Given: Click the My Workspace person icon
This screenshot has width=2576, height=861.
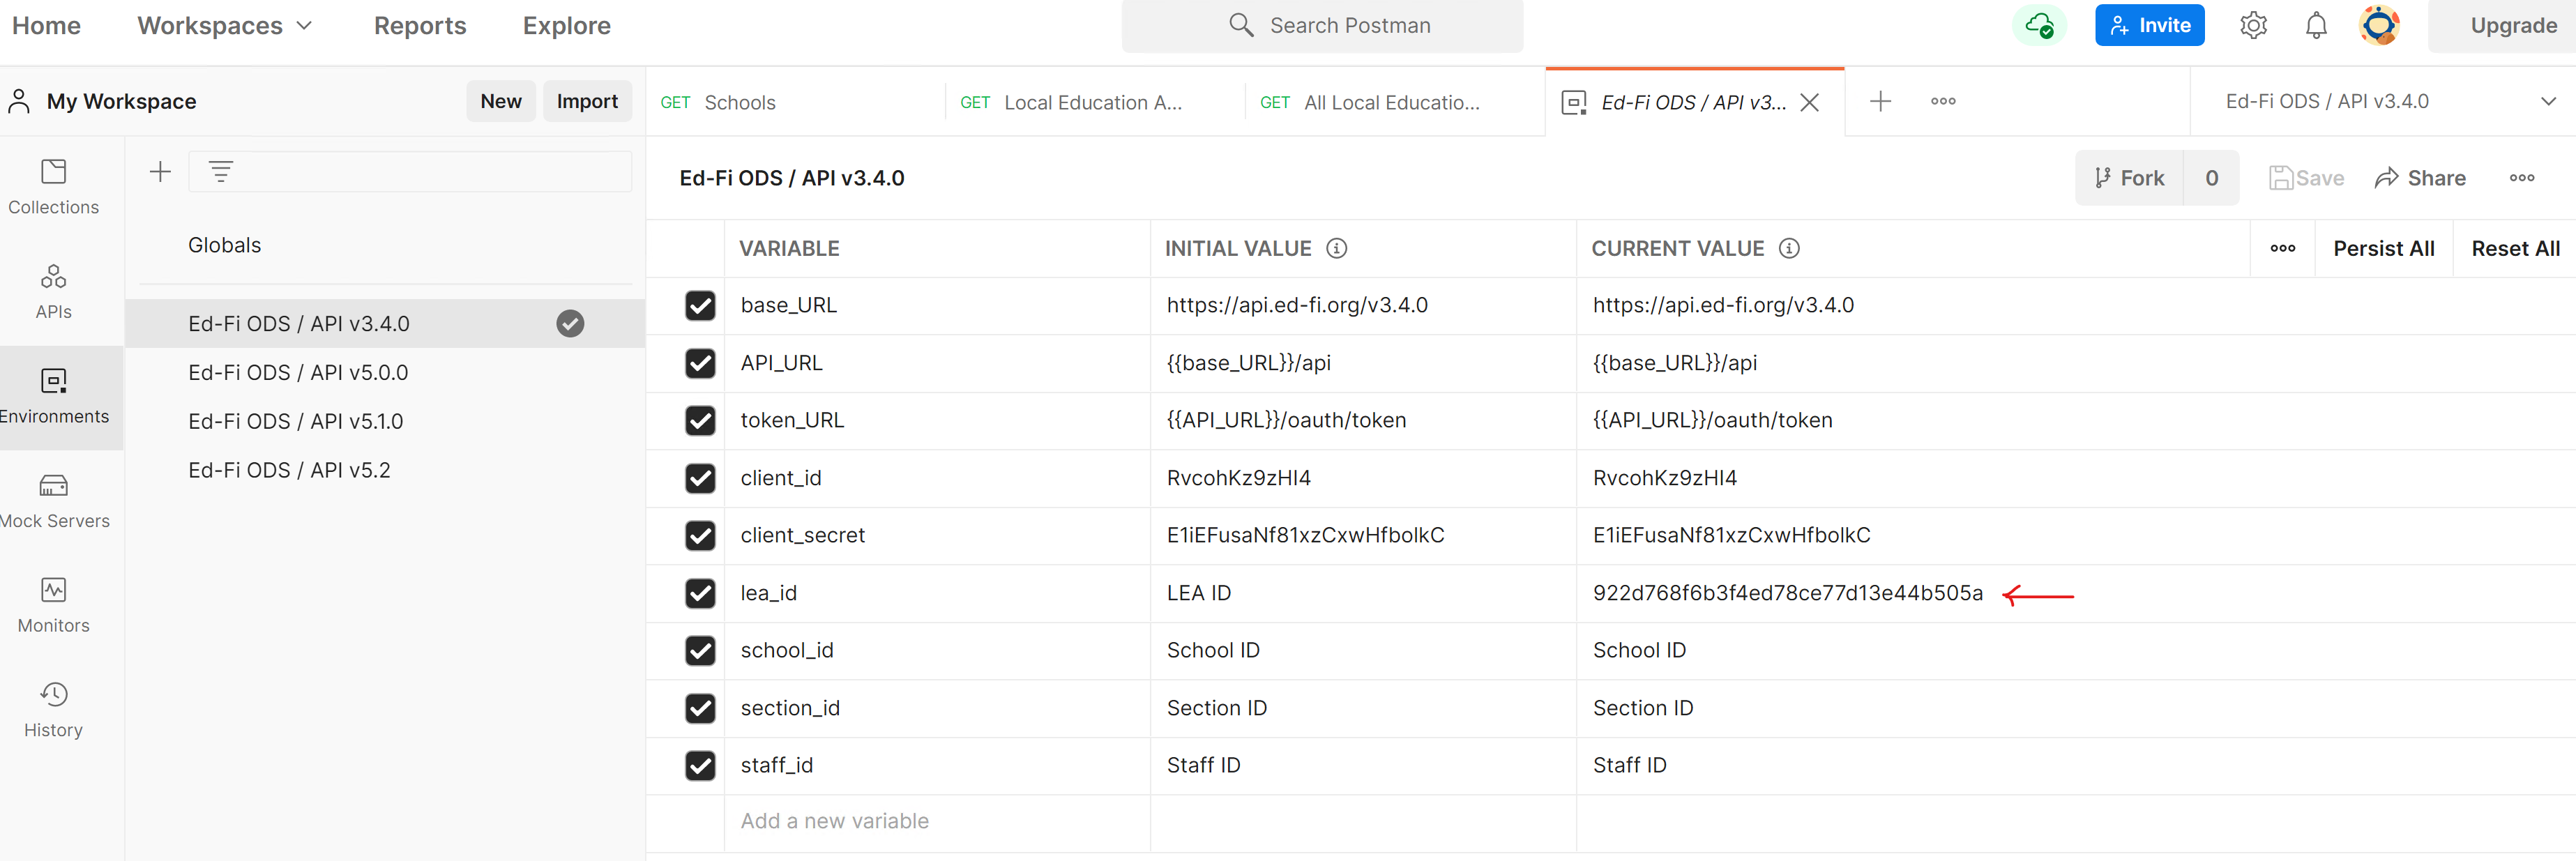Looking at the screenshot, I should [19, 102].
